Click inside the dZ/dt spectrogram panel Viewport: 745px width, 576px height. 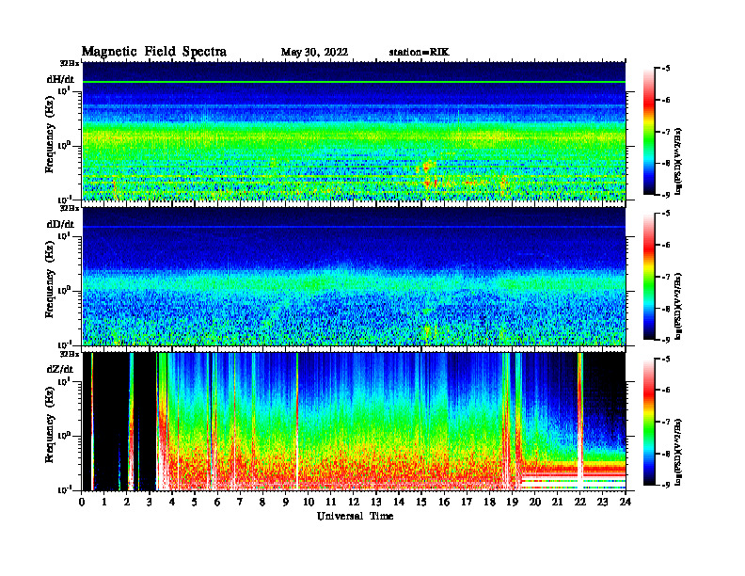pos(354,422)
